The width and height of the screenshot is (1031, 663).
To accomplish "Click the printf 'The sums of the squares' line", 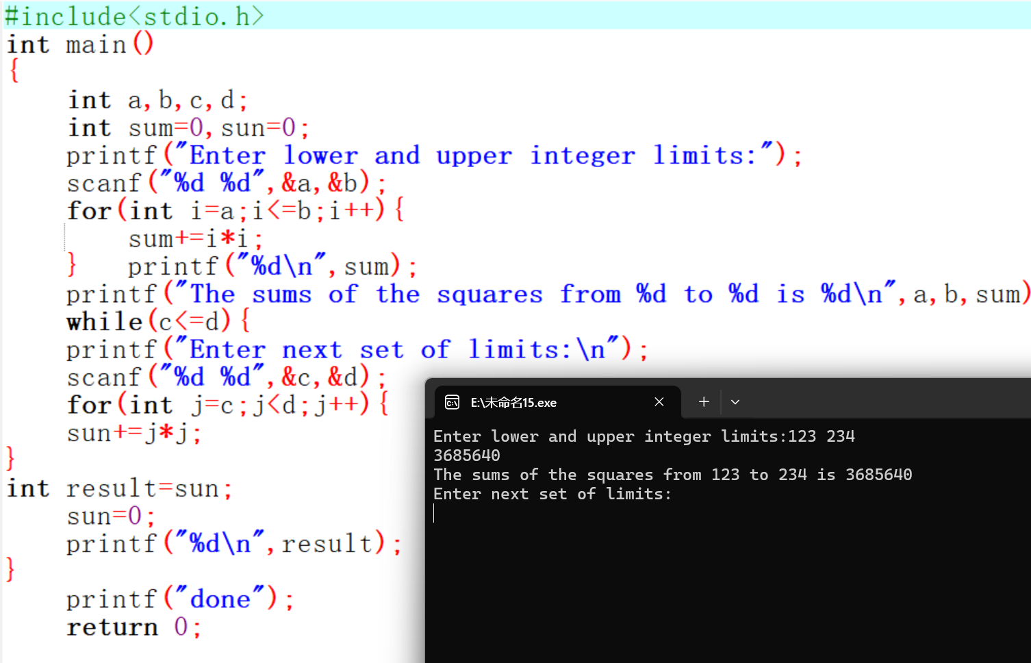I will tap(548, 295).
